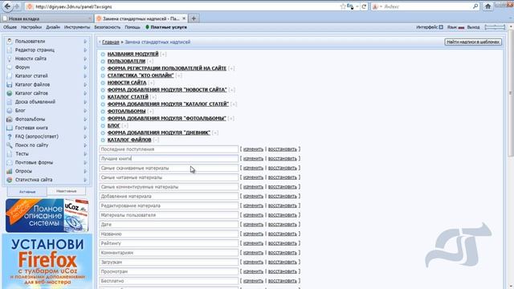Click the search magnifier in Yandex box

[x=475, y=6]
